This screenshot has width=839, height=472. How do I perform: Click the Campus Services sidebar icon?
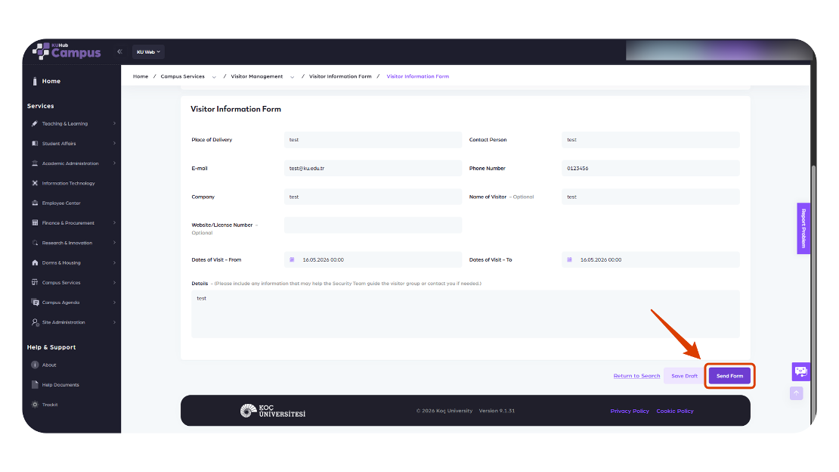point(35,282)
